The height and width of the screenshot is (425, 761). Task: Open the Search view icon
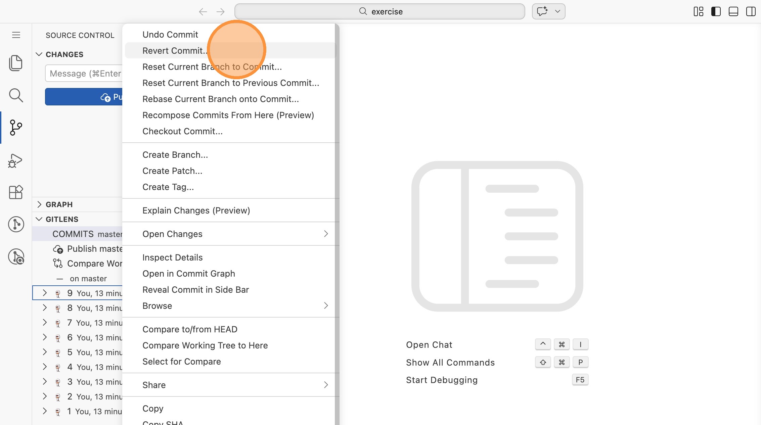pos(16,95)
